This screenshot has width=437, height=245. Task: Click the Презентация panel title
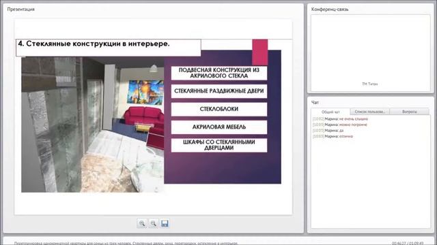tap(21, 9)
